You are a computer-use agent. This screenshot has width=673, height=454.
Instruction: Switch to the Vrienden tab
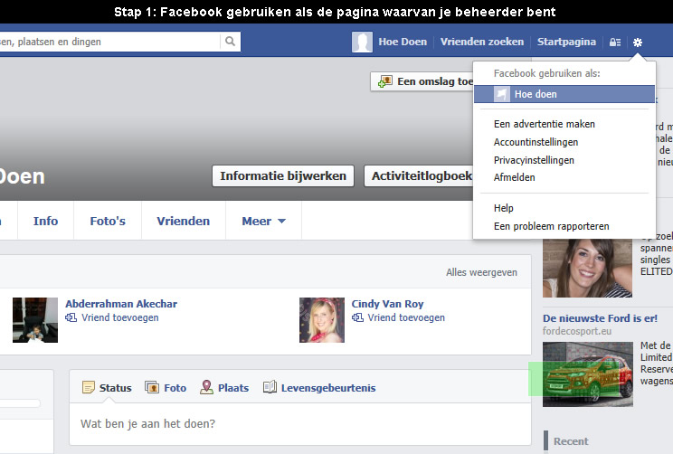[184, 221]
